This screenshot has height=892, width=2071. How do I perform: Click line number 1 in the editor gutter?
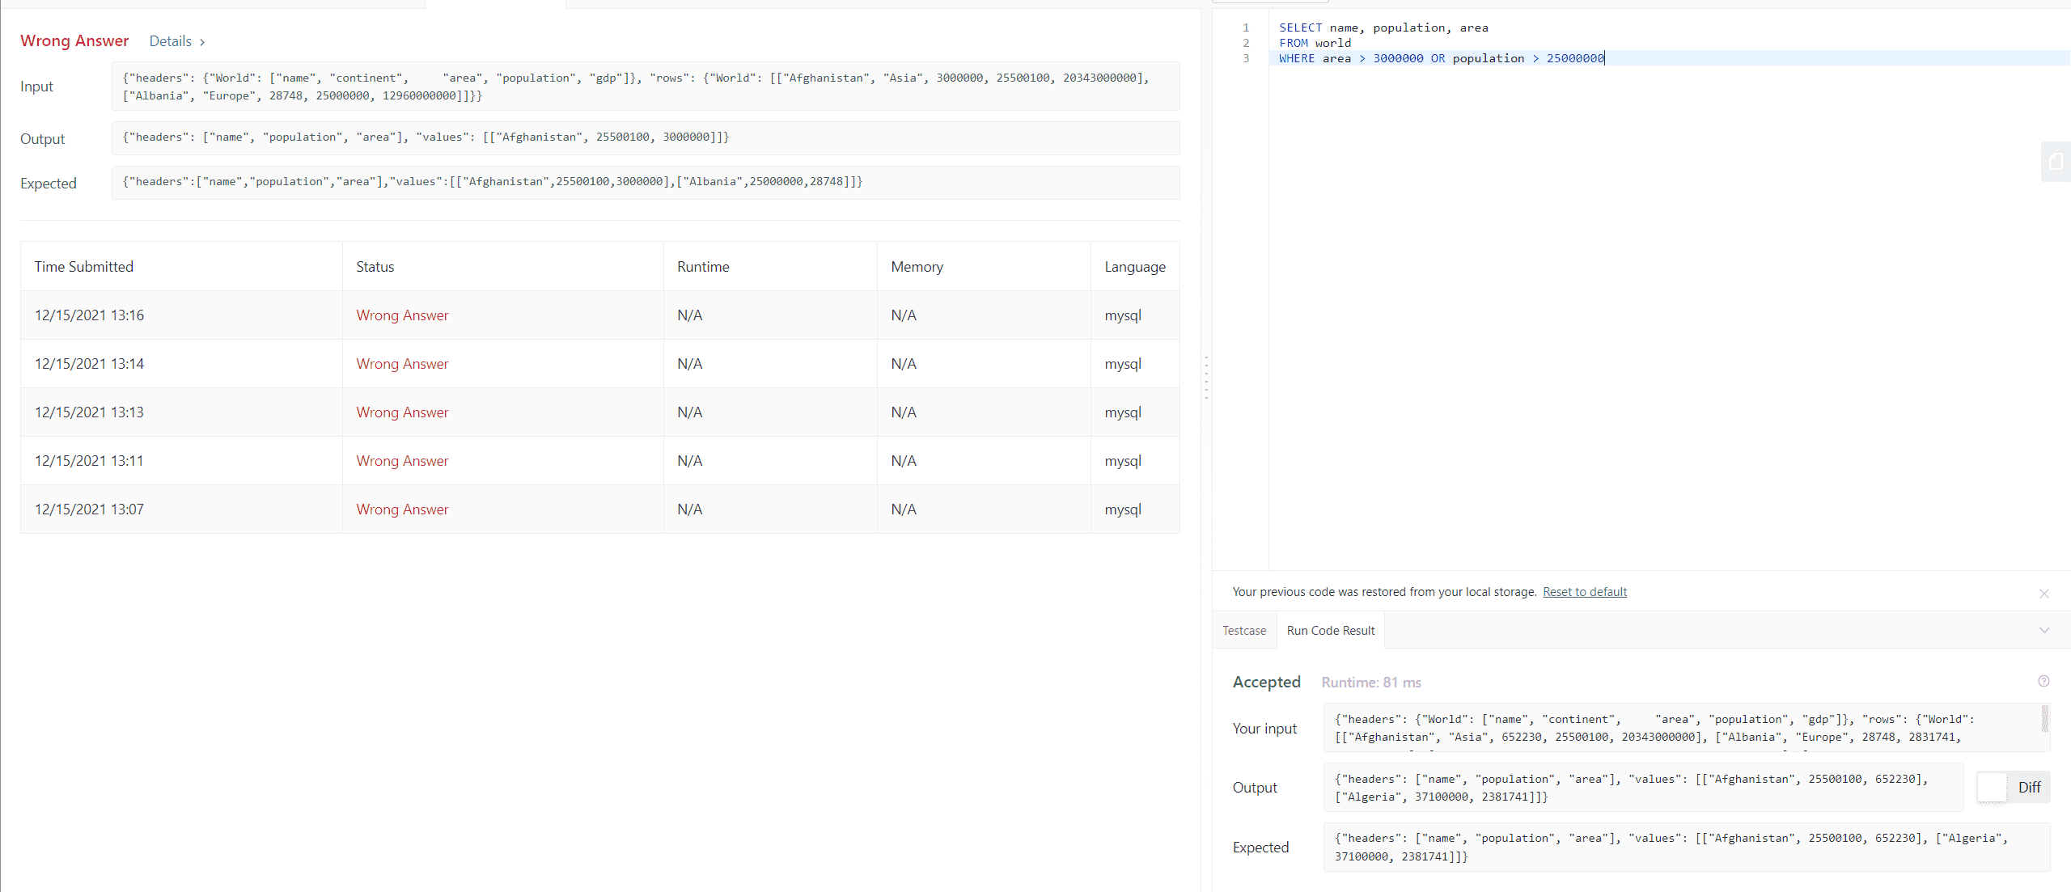[1246, 27]
